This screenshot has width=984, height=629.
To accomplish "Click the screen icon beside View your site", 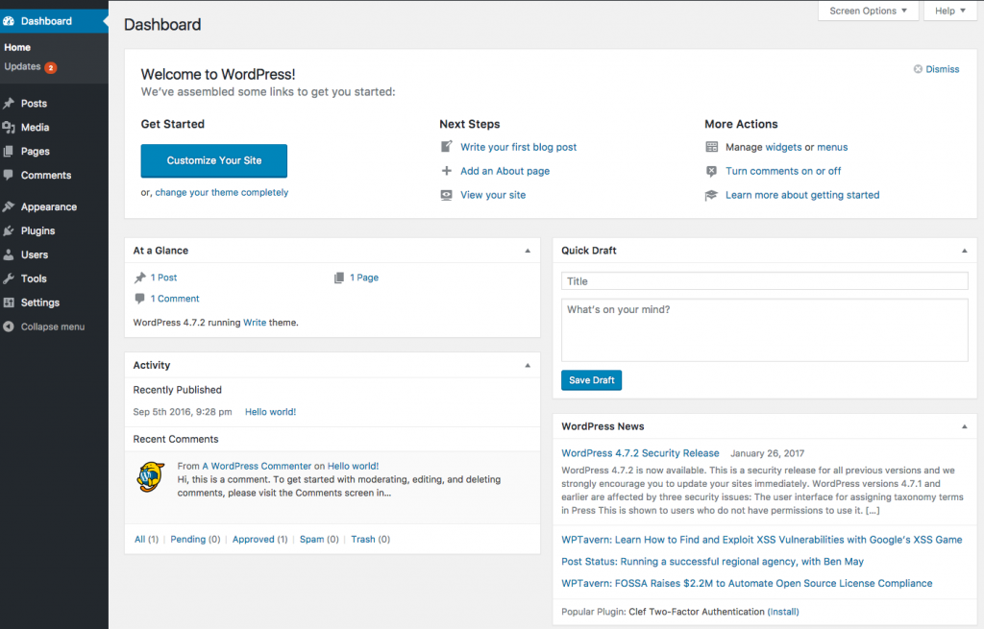I will tap(446, 195).
